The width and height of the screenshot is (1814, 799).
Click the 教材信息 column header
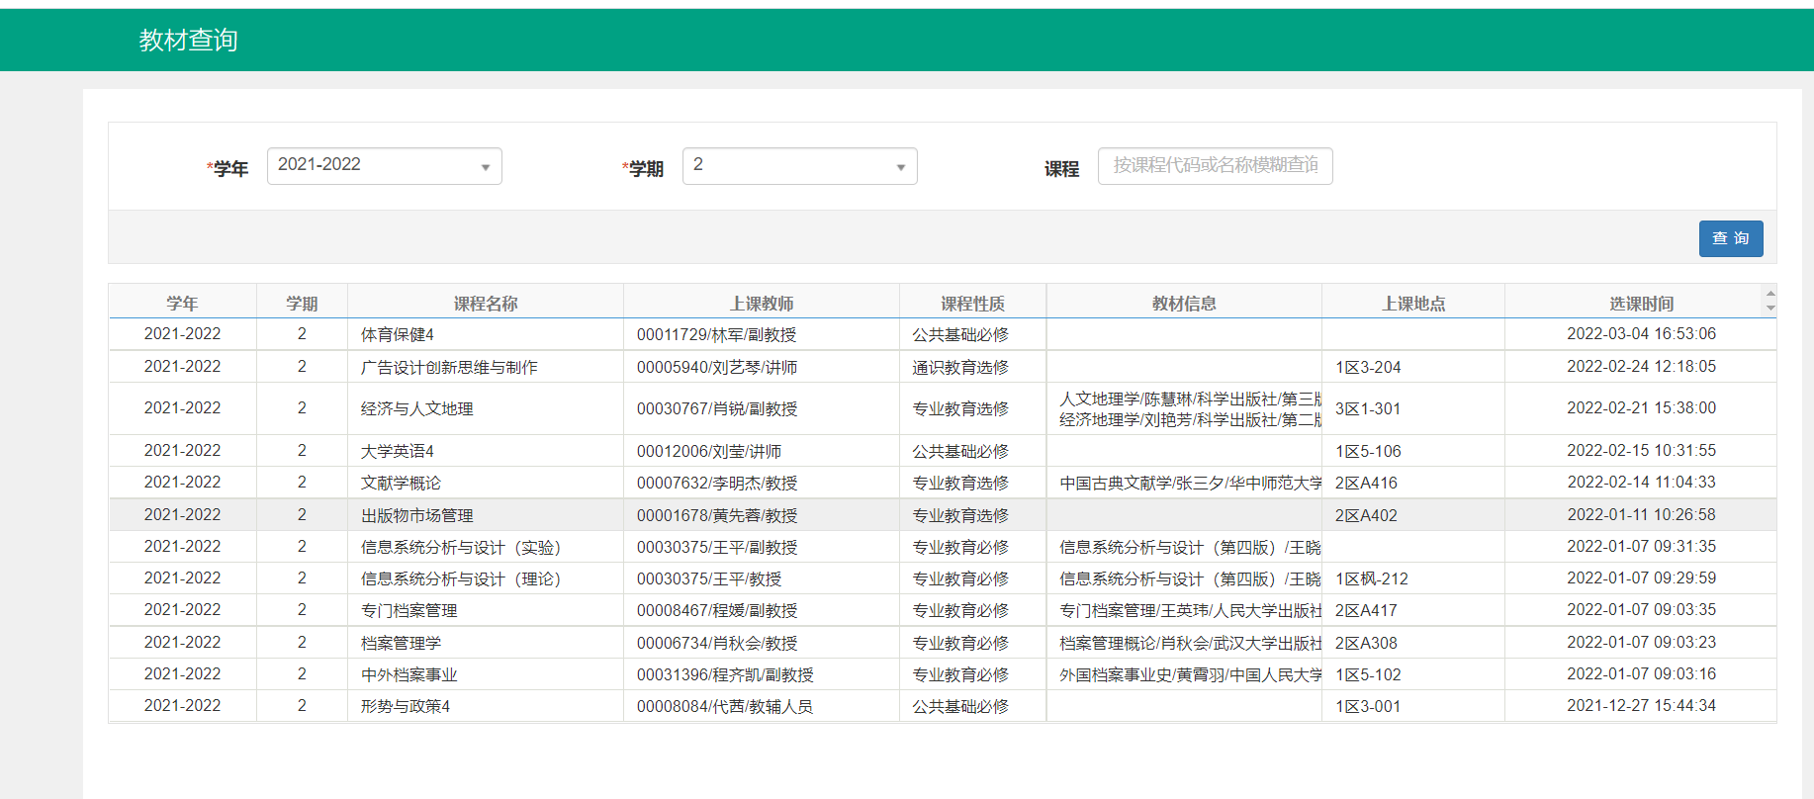[1183, 304]
